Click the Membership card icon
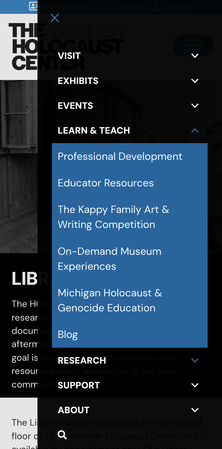 point(33,6)
